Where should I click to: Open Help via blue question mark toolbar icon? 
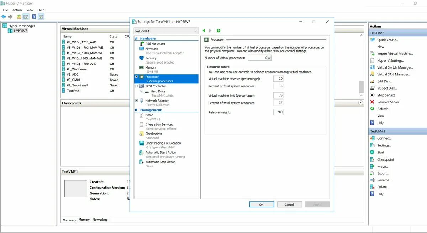tap(33, 16)
